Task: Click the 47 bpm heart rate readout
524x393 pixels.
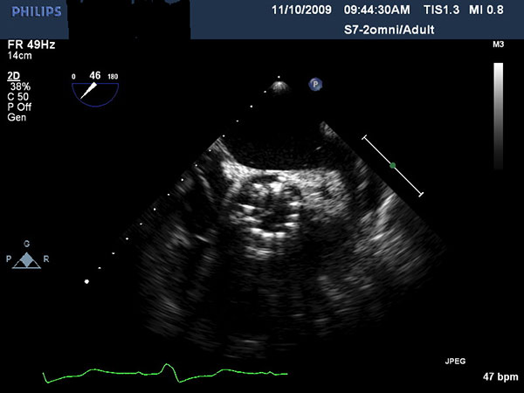Action: click(x=498, y=377)
